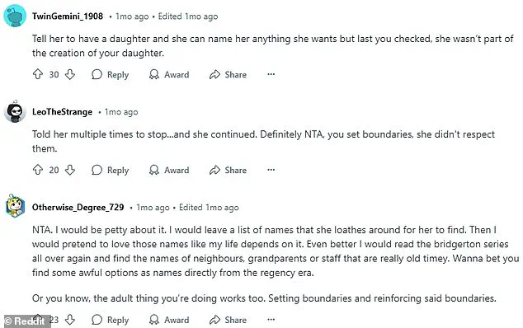
Task: Give an Award to LeoTheStrange's comment
Action: pyautogui.click(x=169, y=170)
